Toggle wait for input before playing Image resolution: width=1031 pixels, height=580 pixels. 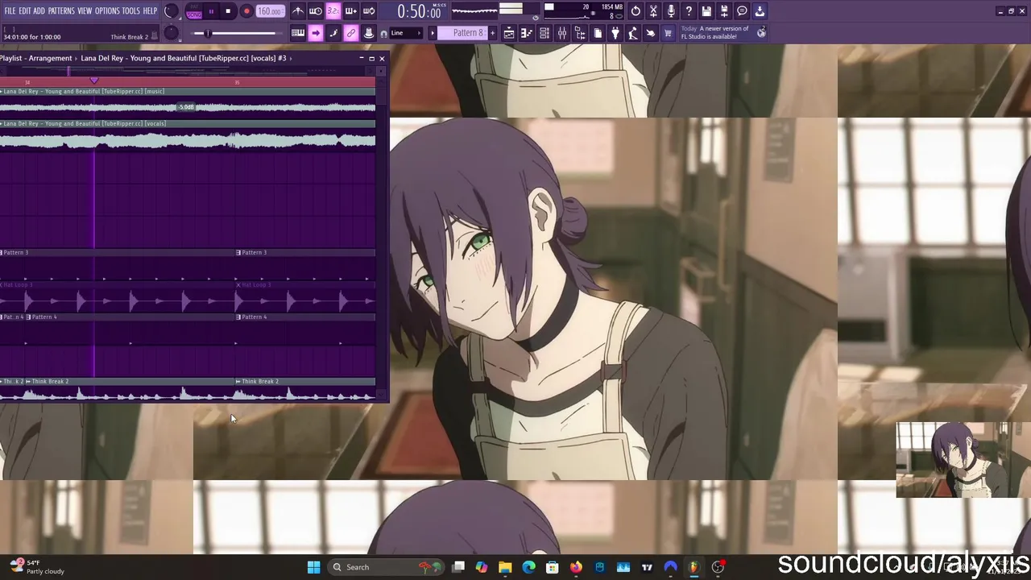(x=316, y=11)
